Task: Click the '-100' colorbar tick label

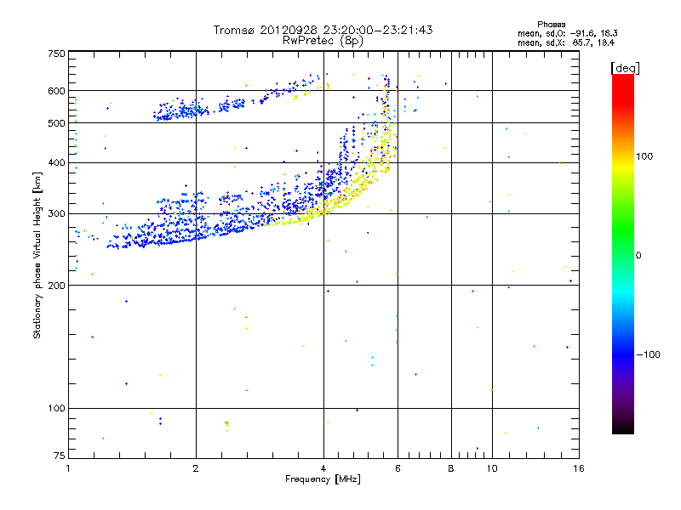Action: tap(648, 354)
